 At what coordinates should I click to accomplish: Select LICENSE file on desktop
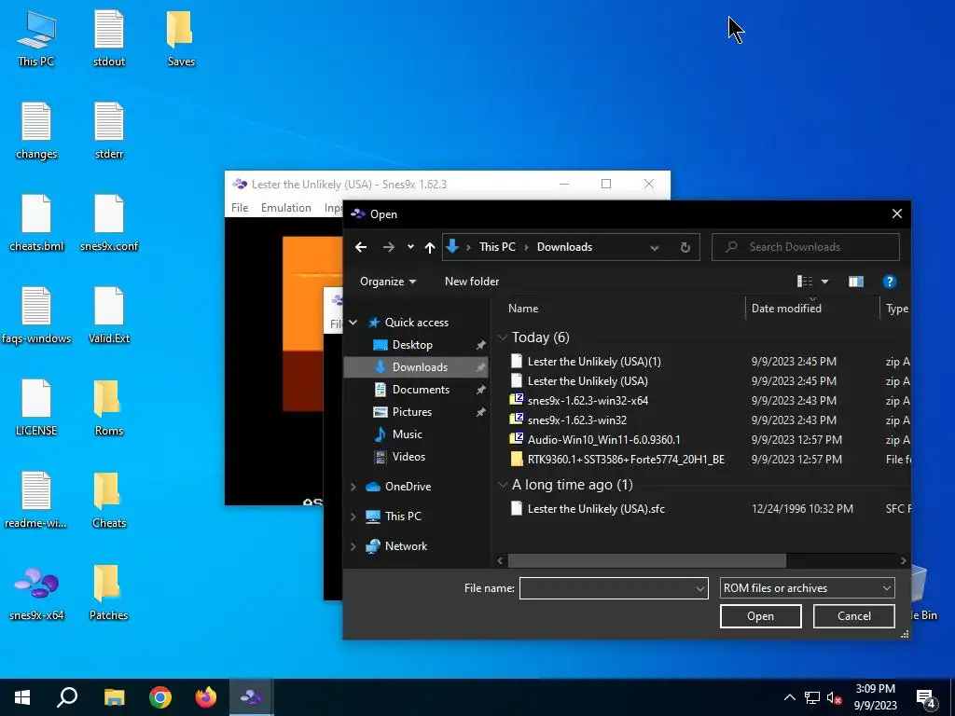tap(36, 407)
